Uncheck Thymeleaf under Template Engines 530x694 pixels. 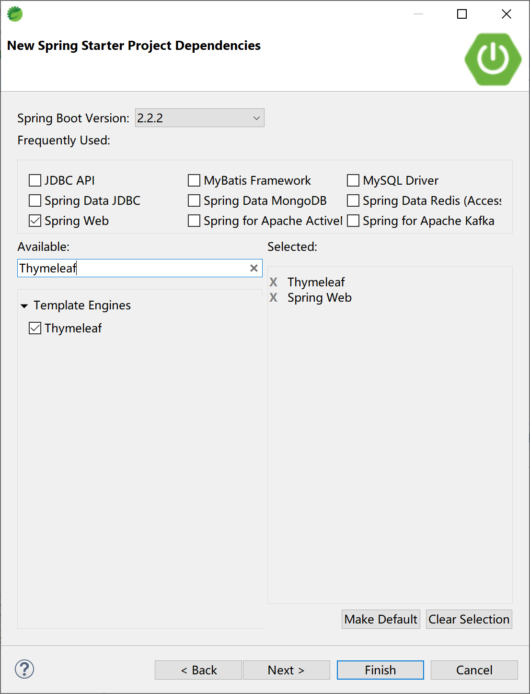click(x=35, y=328)
